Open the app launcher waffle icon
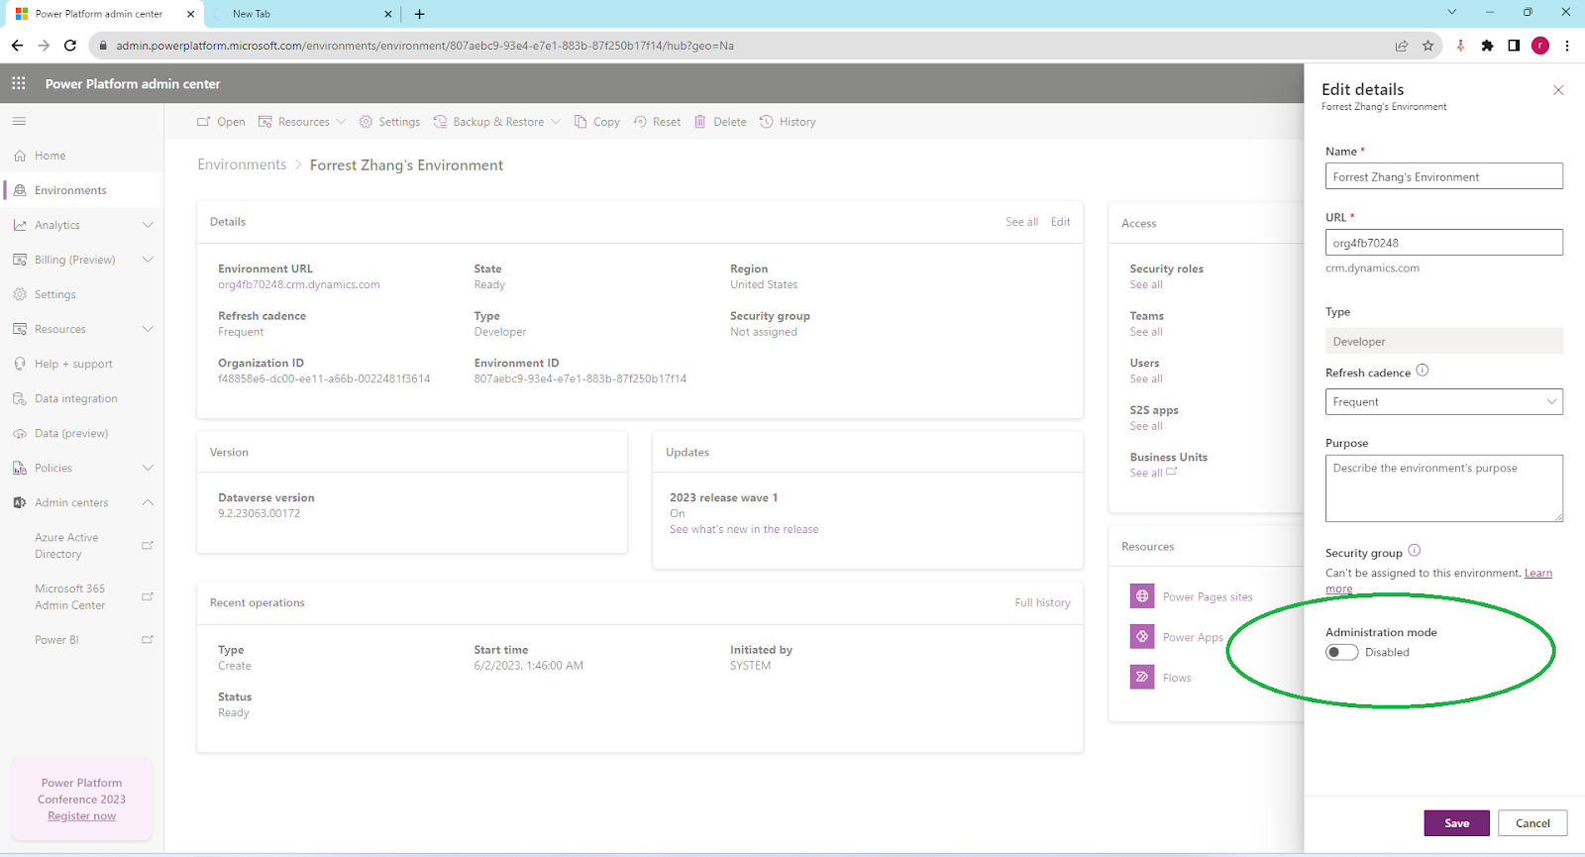 [x=19, y=84]
